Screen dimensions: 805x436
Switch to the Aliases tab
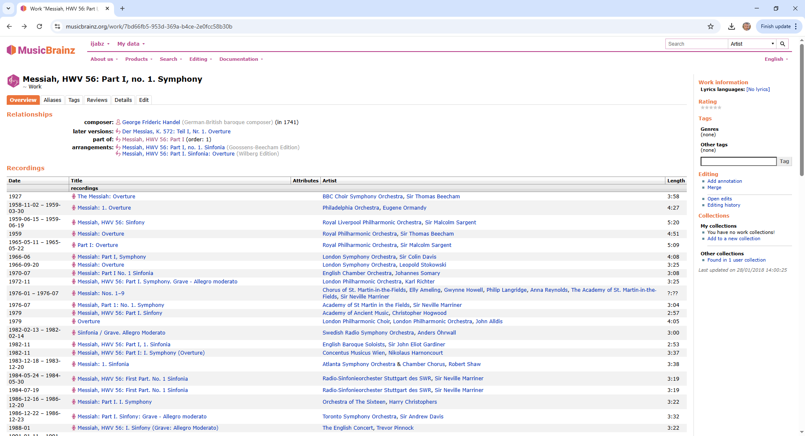52,100
